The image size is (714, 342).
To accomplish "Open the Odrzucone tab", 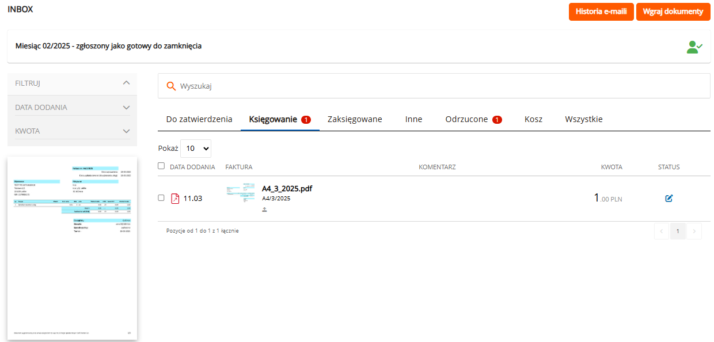I will pos(473,119).
